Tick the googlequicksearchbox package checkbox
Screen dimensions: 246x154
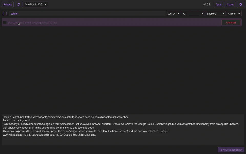tap(5, 23)
